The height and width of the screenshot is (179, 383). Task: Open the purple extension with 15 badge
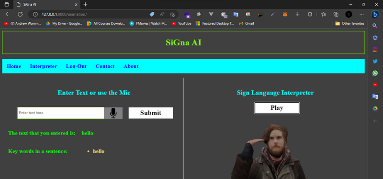click(x=187, y=15)
